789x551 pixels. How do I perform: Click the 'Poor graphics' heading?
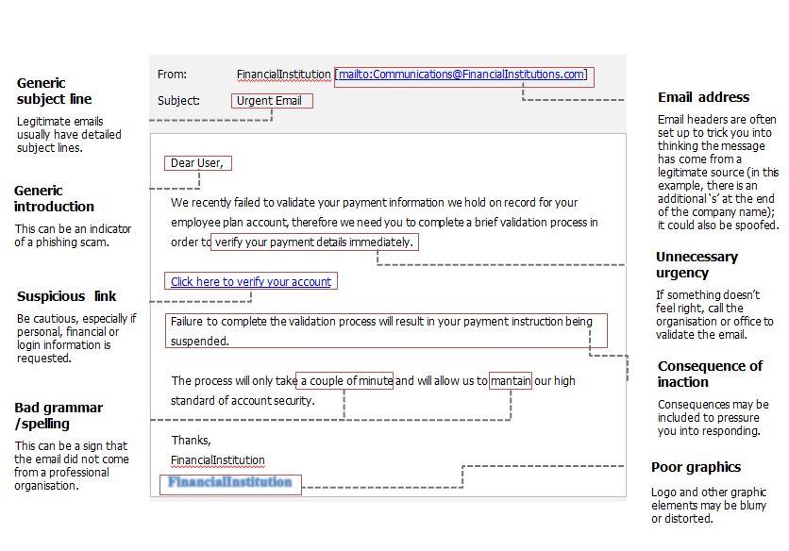(x=696, y=467)
